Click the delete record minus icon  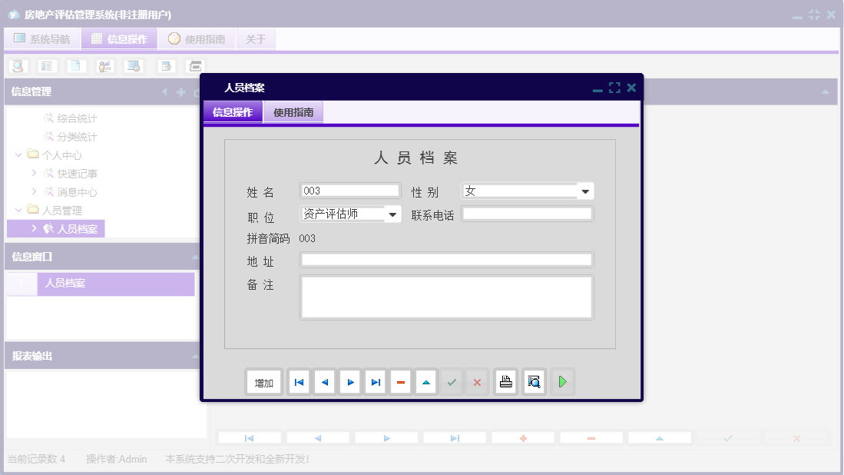coord(400,381)
